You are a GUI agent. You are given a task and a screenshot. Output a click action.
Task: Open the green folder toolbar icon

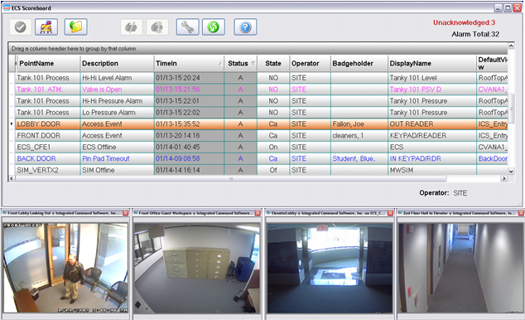(76, 27)
